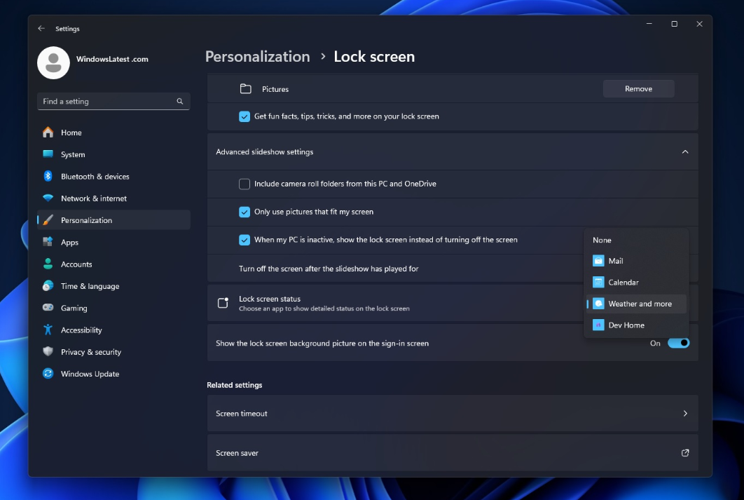Click the Mail app icon in dropdown

(x=598, y=261)
